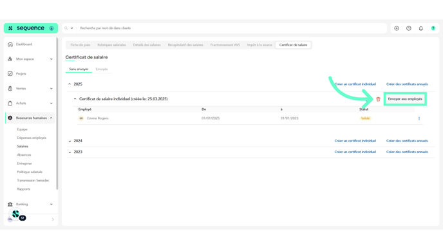443x249 pixels.
Task: Click the 01/01/2025 start date cell
Action: [x=211, y=118]
